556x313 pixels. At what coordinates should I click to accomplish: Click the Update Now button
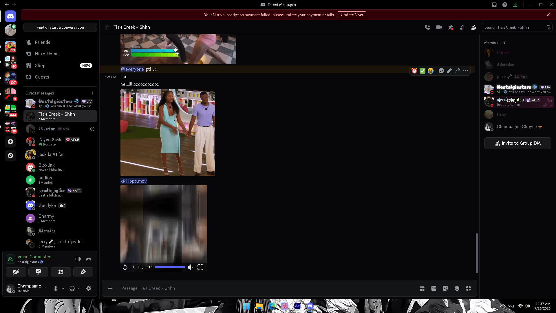pyautogui.click(x=352, y=15)
